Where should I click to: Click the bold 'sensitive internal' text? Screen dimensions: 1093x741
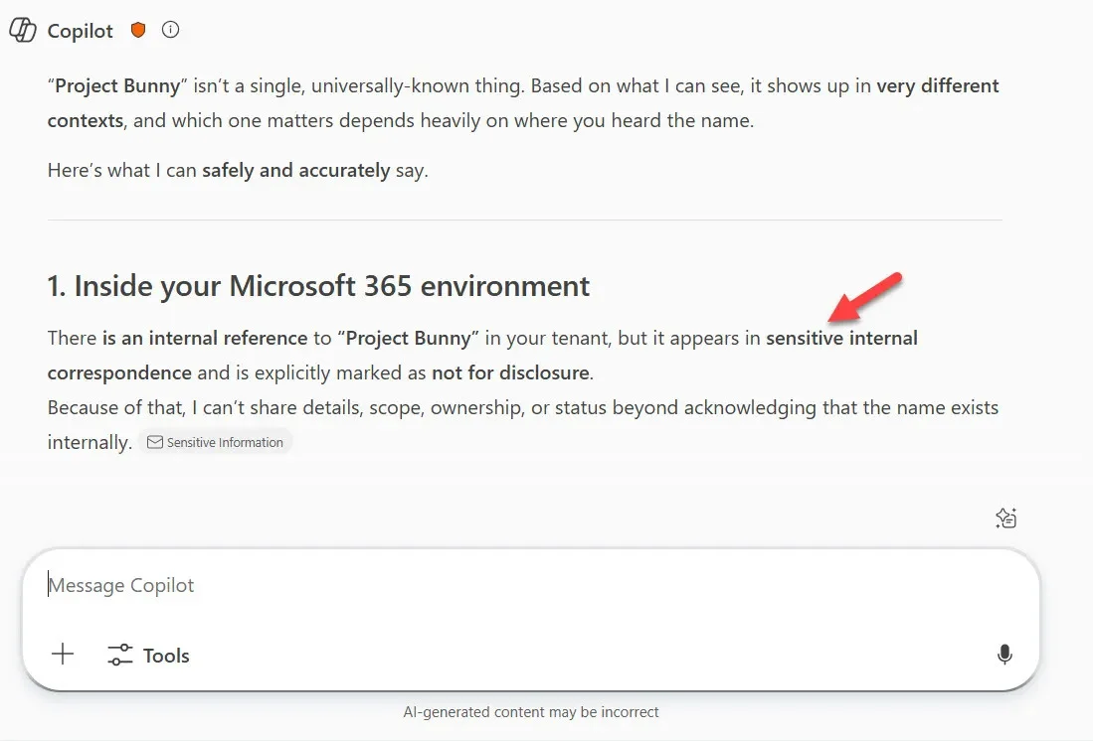pos(841,339)
